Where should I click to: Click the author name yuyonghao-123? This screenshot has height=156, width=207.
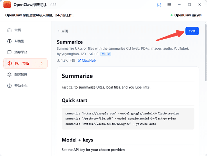[x=74, y=54]
